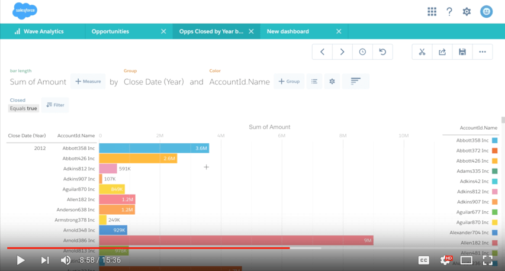Click the Abbott358 Inc 3.6M bar

coord(154,148)
